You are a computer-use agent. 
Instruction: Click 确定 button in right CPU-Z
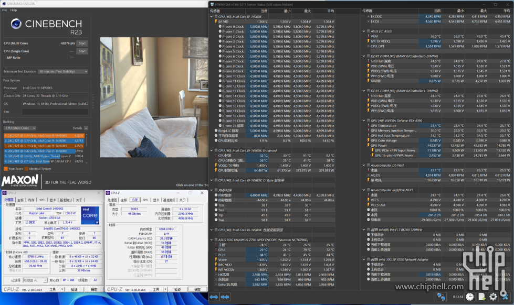[197, 289]
